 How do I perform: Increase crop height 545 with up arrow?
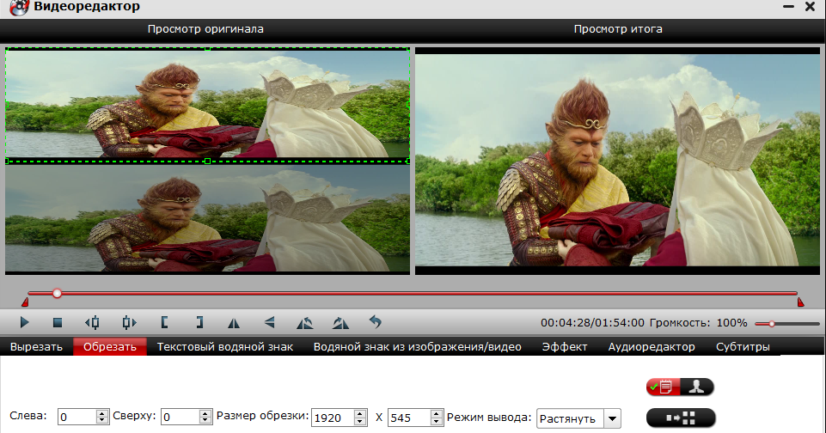(437, 413)
